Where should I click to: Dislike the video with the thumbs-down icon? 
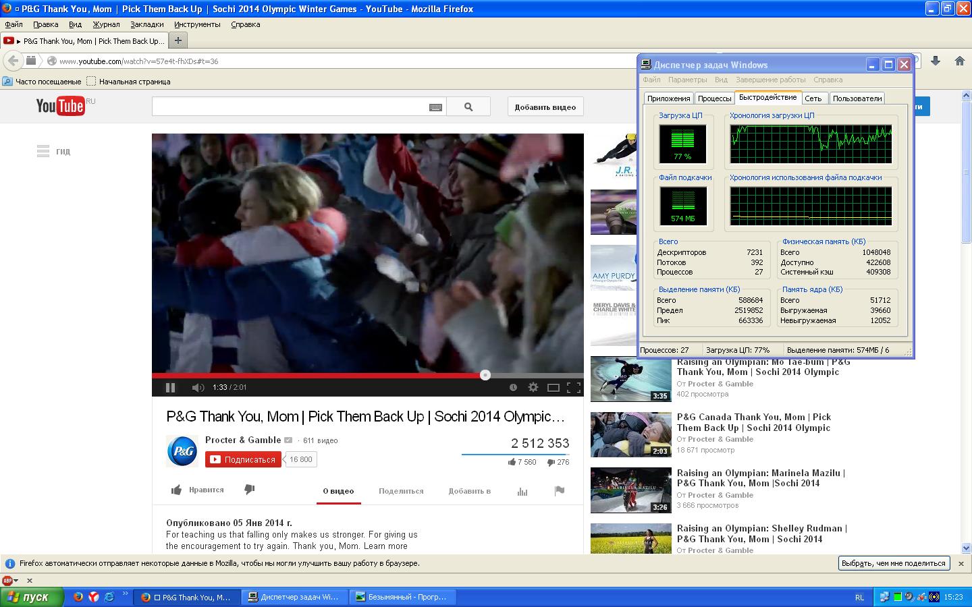249,490
